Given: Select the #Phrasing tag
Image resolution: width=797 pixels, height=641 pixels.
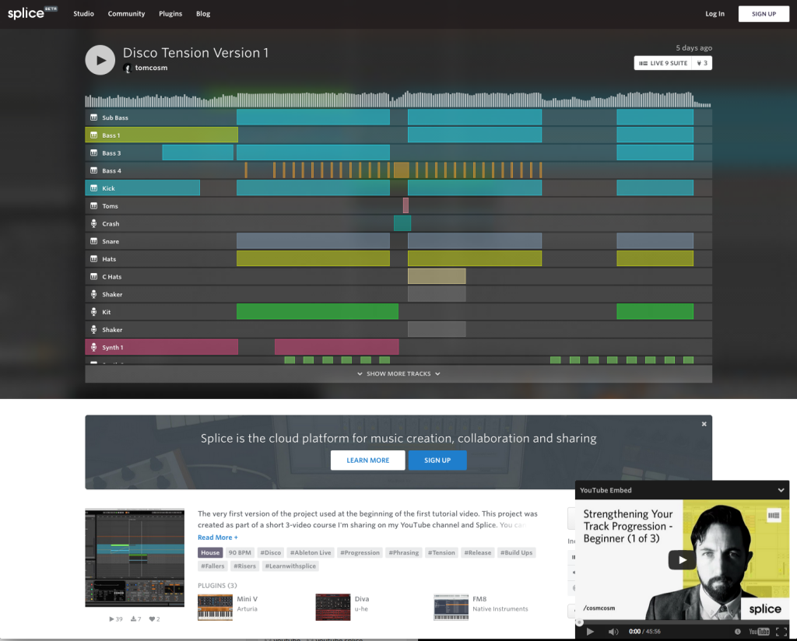Looking at the screenshot, I should pyautogui.click(x=404, y=552).
